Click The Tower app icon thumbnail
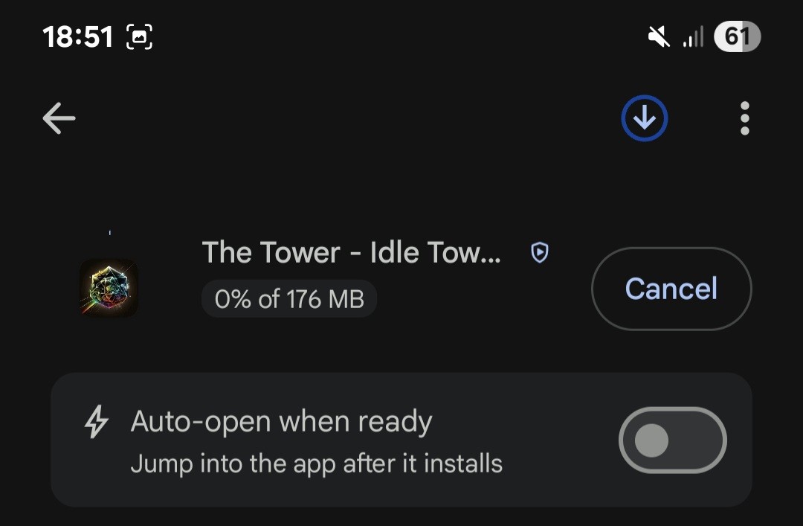 (109, 288)
